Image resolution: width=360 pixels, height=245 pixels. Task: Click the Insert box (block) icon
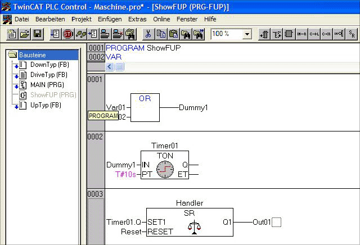(x=289, y=34)
